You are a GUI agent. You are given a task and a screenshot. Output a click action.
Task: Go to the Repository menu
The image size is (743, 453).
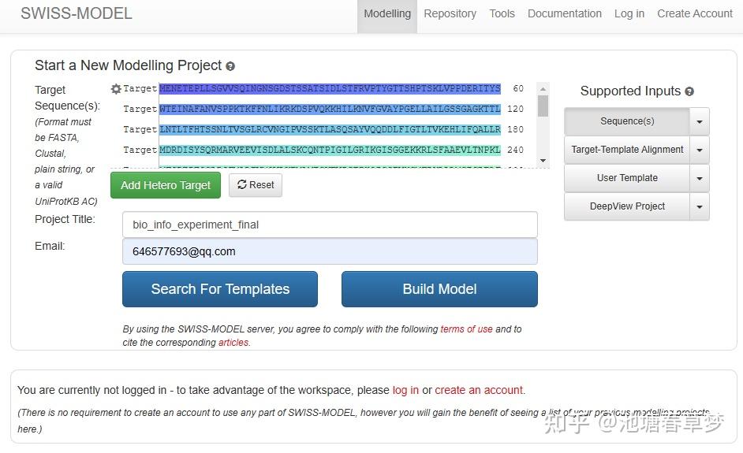(450, 13)
